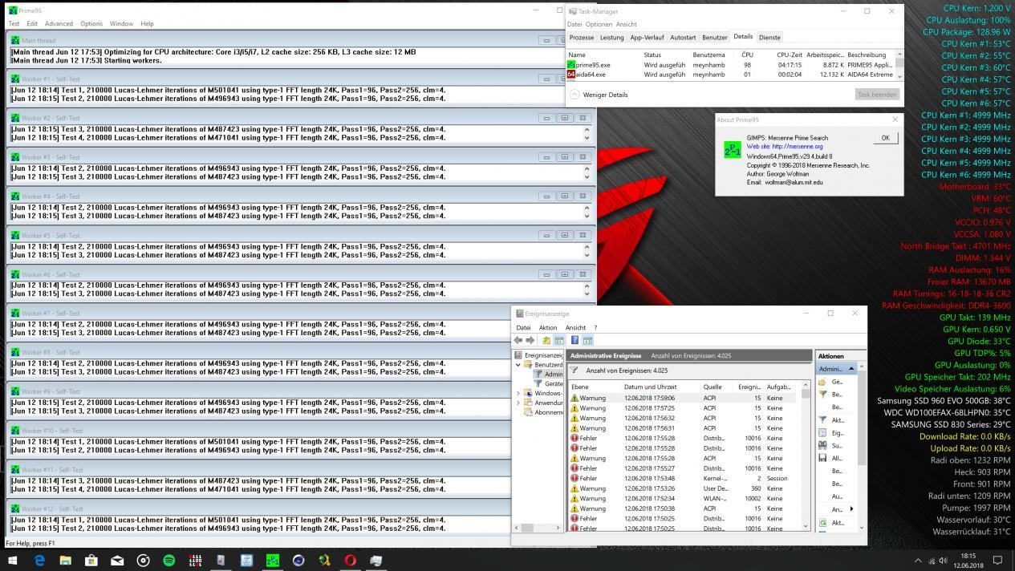Click the filter funnel icon above the event list
1015x571 pixels.
pyautogui.click(x=574, y=371)
